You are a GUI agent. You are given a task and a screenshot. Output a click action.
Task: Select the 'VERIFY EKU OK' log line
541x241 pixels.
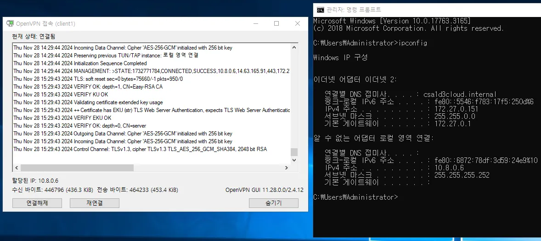point(62,118)
